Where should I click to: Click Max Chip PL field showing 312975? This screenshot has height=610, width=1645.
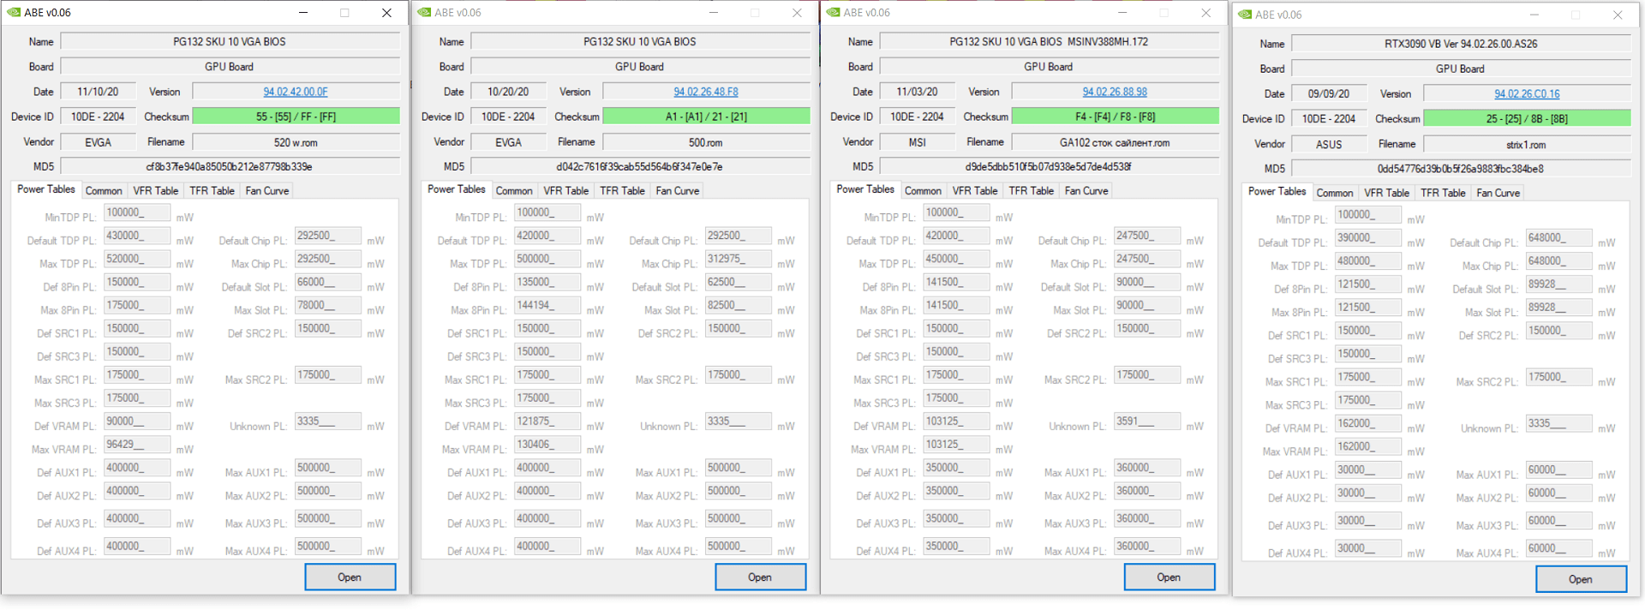tap(738, 259)
